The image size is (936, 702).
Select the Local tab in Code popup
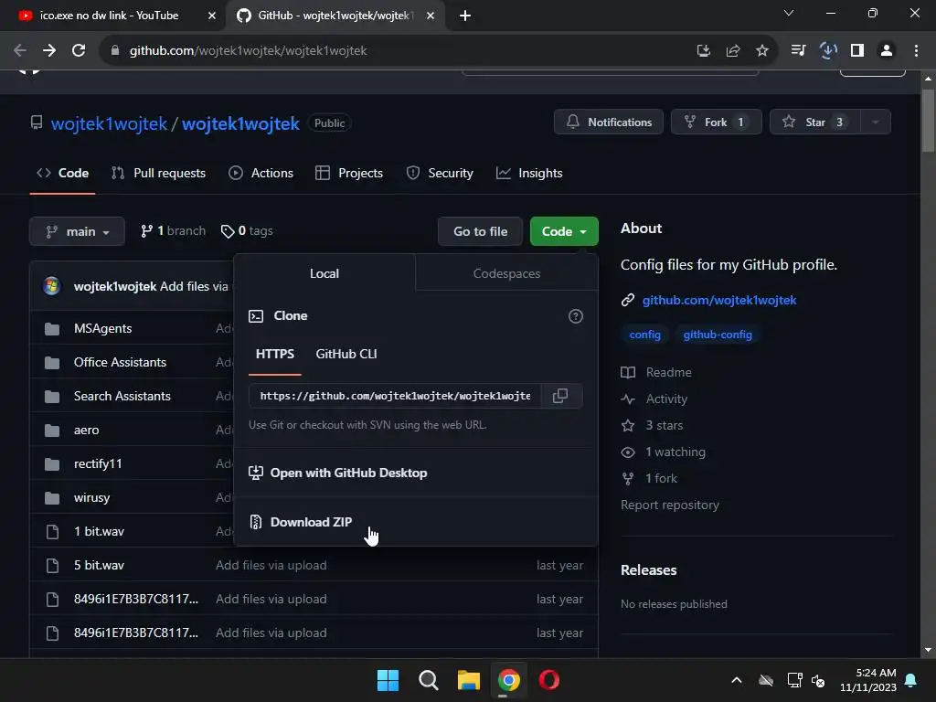(x=324, y=273)
